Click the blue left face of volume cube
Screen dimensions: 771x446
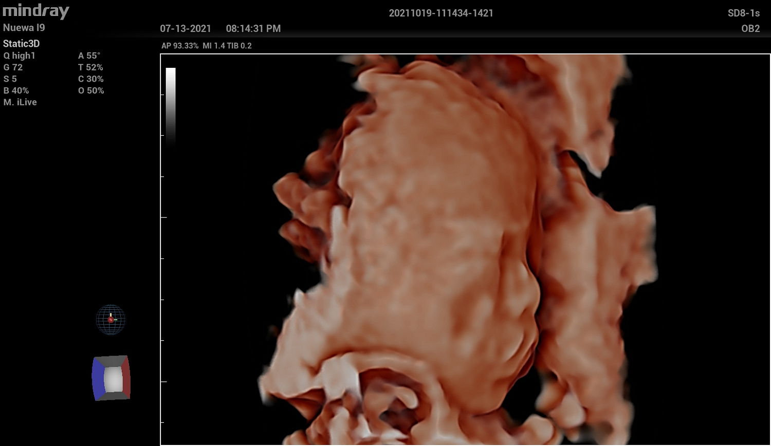point(97,379)
